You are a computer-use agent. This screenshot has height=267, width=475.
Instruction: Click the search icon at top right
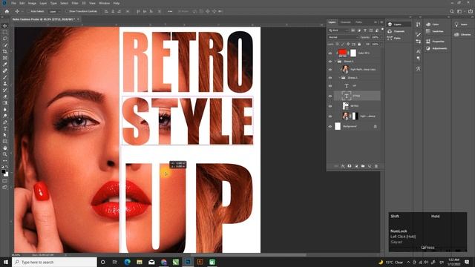[x=452, y=12]
